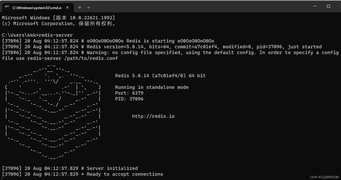Click the typed redis-server command

pyautogui.click(x=56, y=35)
